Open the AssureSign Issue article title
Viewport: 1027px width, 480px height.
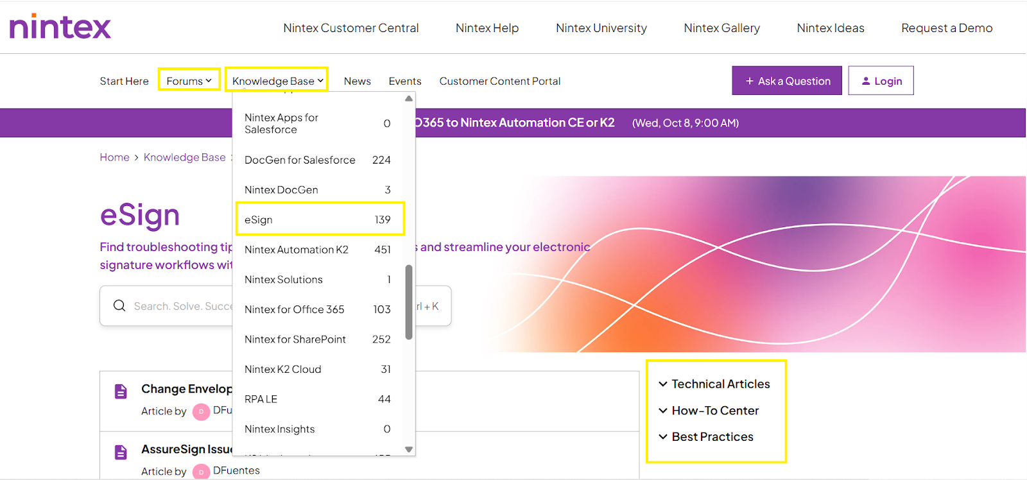point(187,449)
